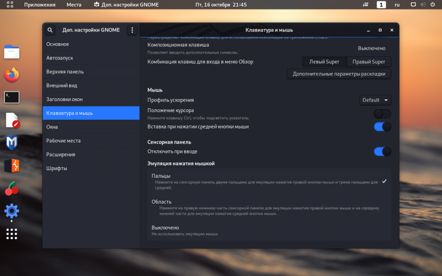The width and height of the screenshot is (442, 276).
Task: Click the Композиционная клавиша Выключено button
Action: (x=372, y=48)
